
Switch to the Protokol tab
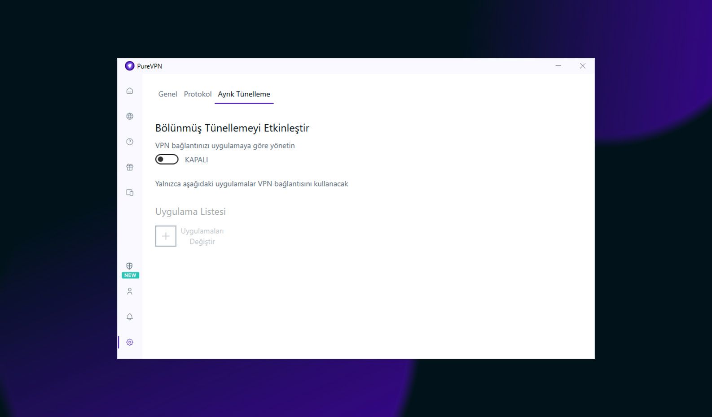pyautogui.click(x=198, y=94)
